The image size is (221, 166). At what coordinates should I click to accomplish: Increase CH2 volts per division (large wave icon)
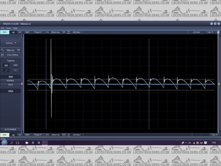(64, 135)
